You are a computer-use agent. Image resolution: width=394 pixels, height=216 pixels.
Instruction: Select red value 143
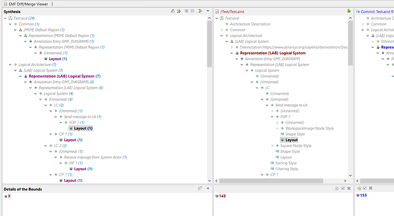coord(222,196)
